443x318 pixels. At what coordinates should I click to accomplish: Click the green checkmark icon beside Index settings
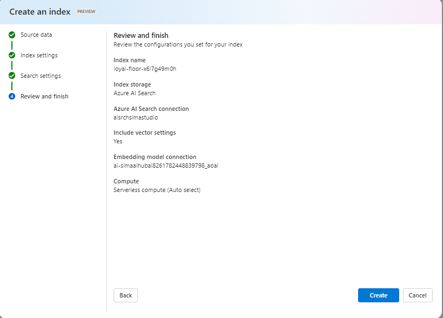click(12, 55)
